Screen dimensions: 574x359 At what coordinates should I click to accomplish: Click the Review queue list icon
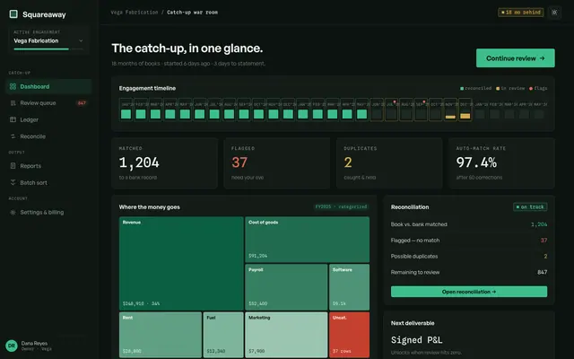pyautogui.click(x=13, y=103)
